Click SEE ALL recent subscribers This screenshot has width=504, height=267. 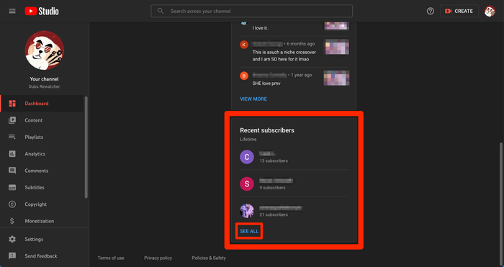tap(249, 231)
